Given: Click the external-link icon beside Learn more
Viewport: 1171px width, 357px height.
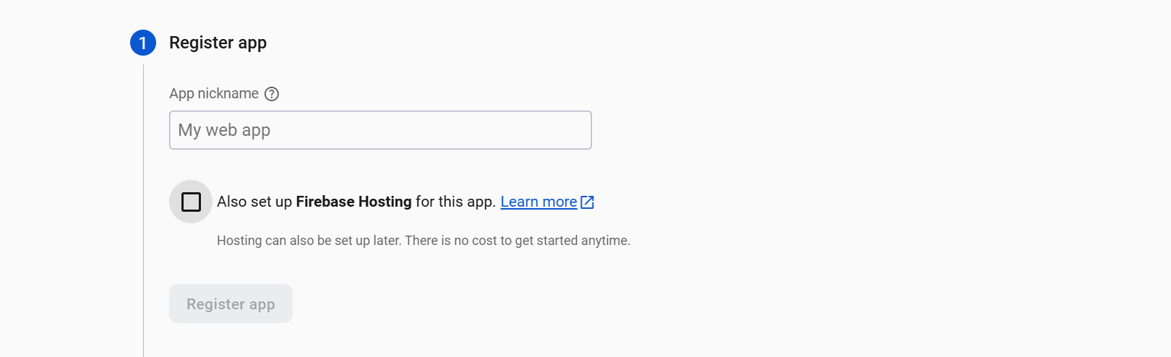Looking at the screenshot, I should [588, 202].
